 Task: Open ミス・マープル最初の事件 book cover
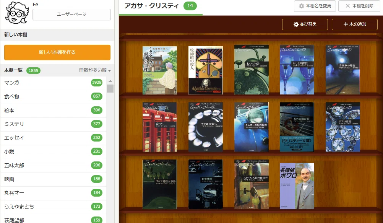[160, 70]
